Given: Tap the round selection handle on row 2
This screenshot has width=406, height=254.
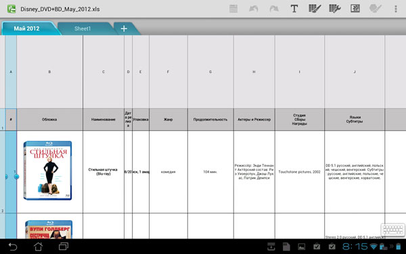Looking at the screenshot, I should 16,177.
